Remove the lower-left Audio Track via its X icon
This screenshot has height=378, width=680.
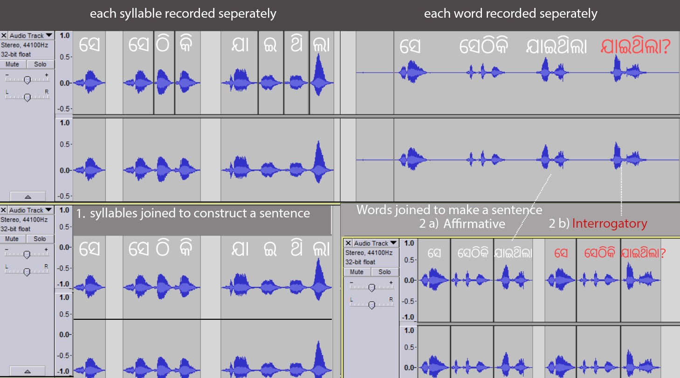coord(4,210)
